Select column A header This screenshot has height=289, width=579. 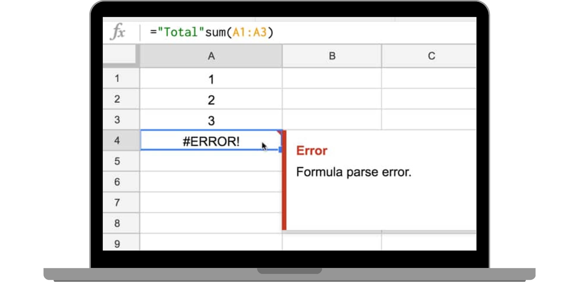(211, 56)
